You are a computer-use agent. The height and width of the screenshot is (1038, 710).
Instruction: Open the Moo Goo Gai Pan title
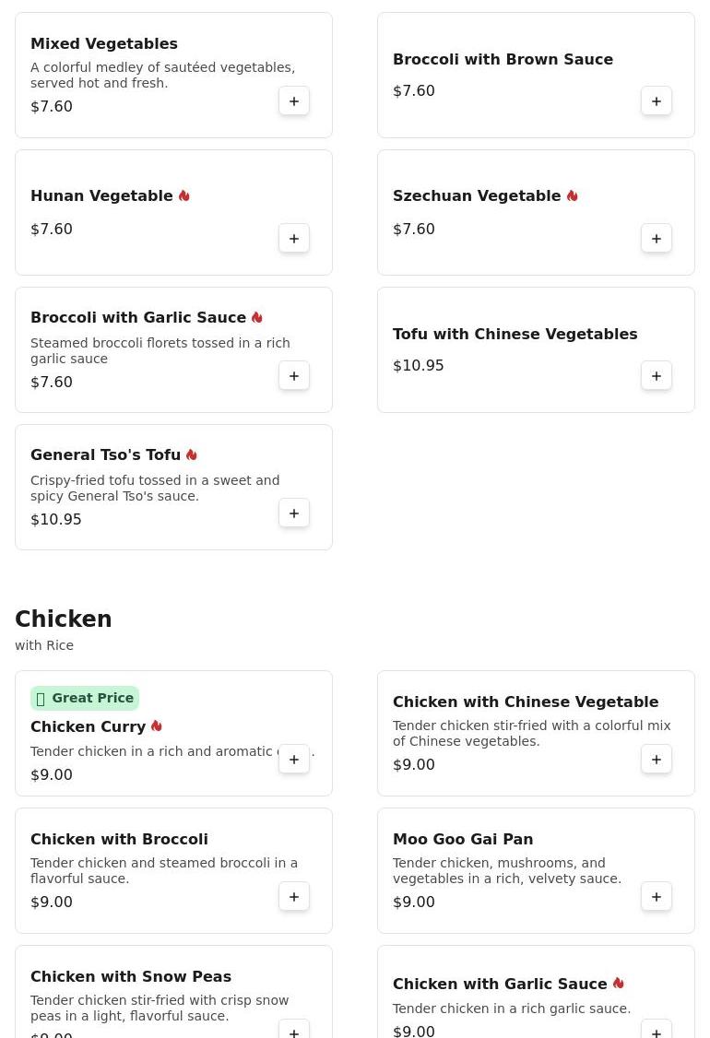(x=463, y=840)
